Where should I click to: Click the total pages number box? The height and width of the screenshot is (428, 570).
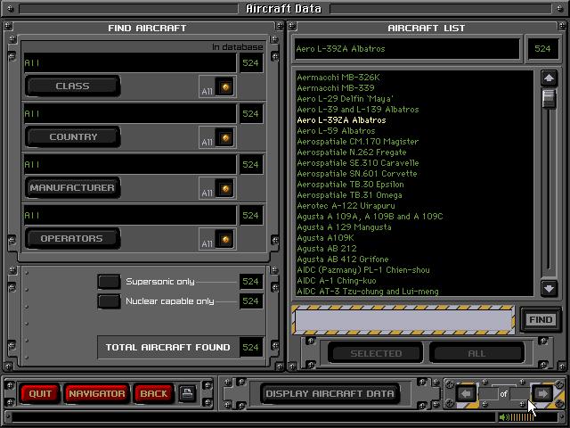[x=519, y=393]
